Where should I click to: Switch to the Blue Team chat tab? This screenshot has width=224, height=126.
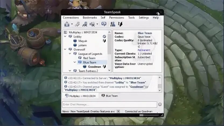(110, 96)
